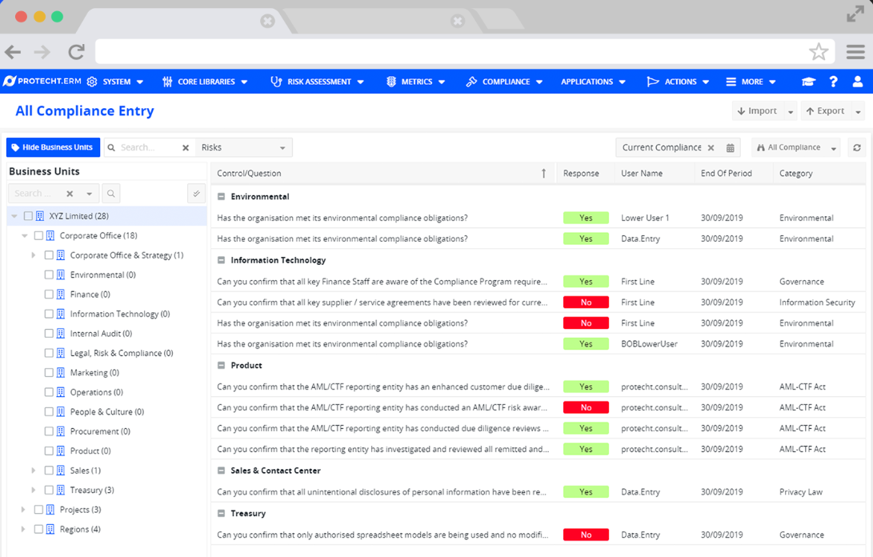Click the double checkmark icon above the tree
Viewport: 873px width, 557px height.
coord(196,193)
